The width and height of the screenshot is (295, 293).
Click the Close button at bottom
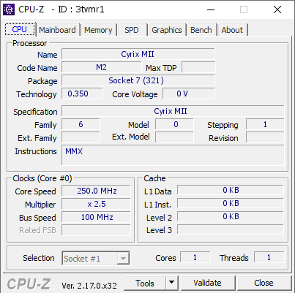point(264,284)
